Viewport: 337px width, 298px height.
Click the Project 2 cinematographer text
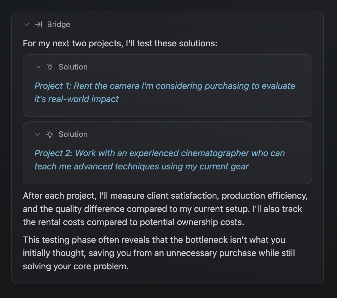(x=160, y=160)
